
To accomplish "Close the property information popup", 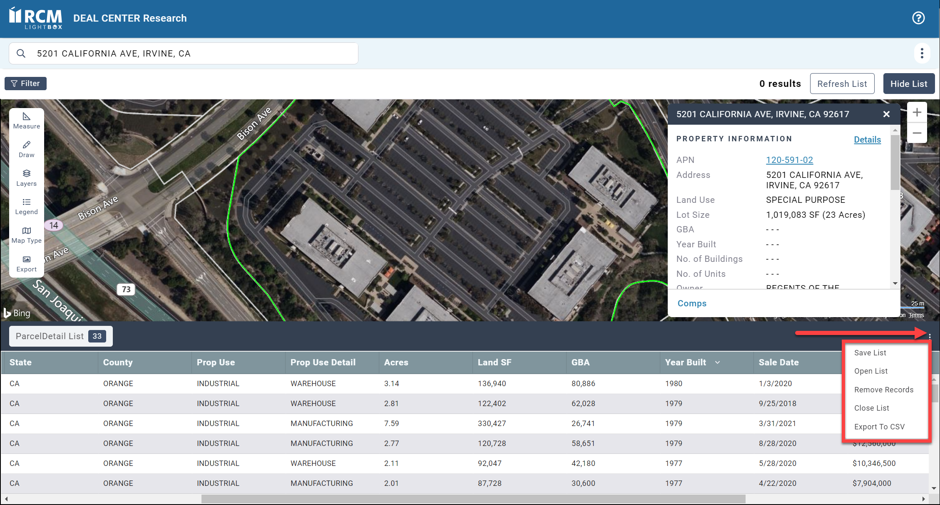I will 886,114.
